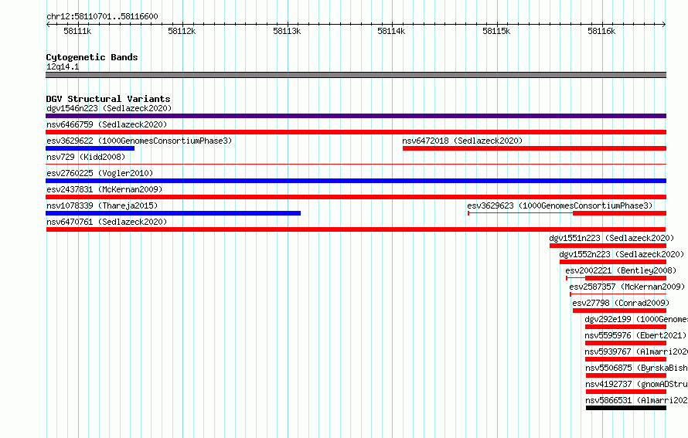
Task: Open esv27798 (Conrad2009) variant label
Action: click(621, 303)
